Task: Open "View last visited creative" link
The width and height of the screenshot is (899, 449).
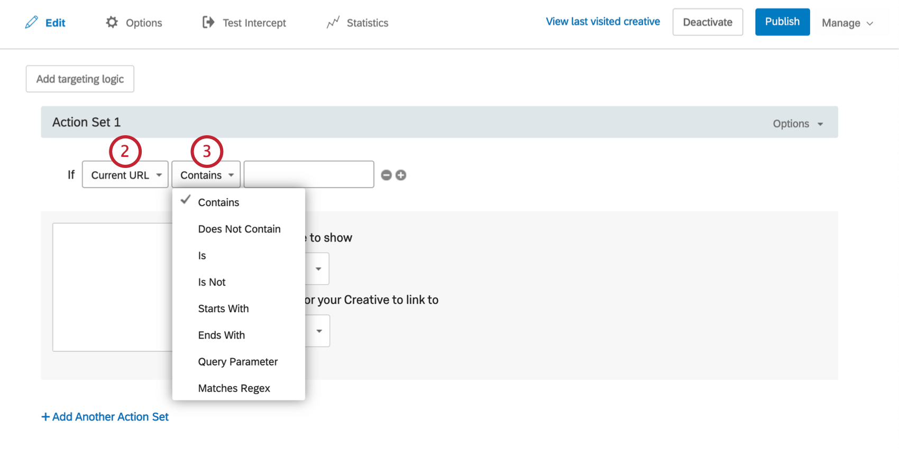Action: pos(603,22)
